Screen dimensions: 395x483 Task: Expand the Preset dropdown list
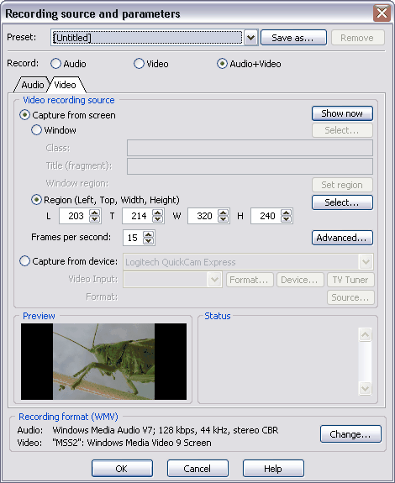coord(251,38)
